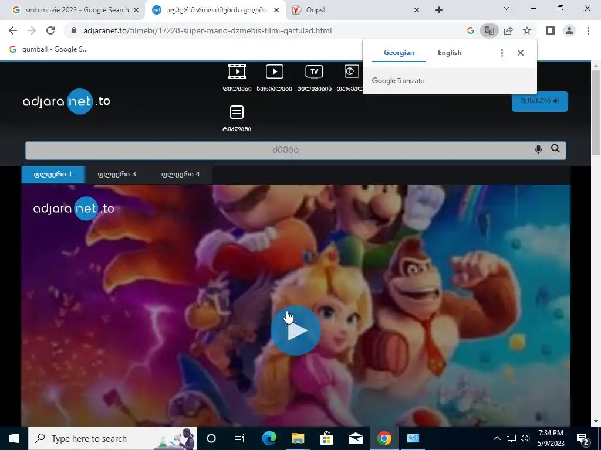601x450 pixels.
Task: Click the adjaranet.to logo in header
Action: [x=66, y=101]
